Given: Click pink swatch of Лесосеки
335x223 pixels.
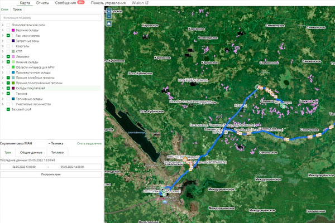Looking at the screenshot, I should click(x=13, y=56).
